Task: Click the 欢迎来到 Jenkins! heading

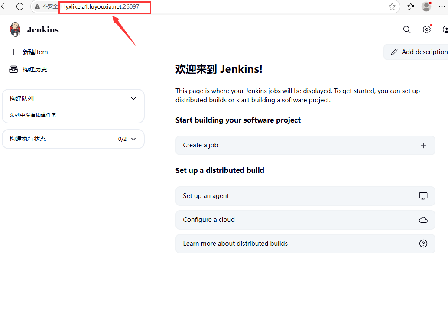Action: (219, 69)
